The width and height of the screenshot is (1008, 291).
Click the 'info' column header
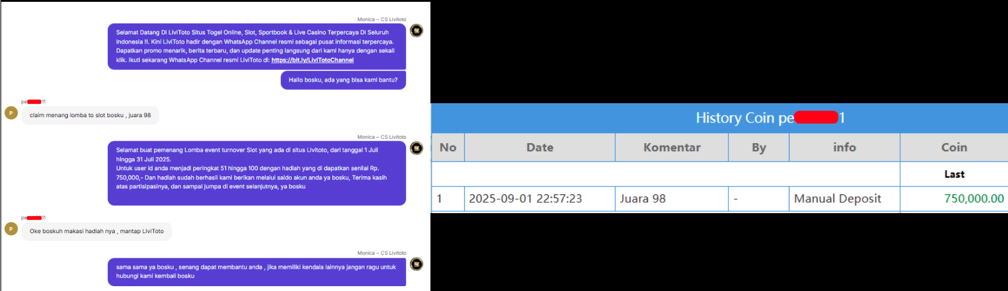point(845,147)
